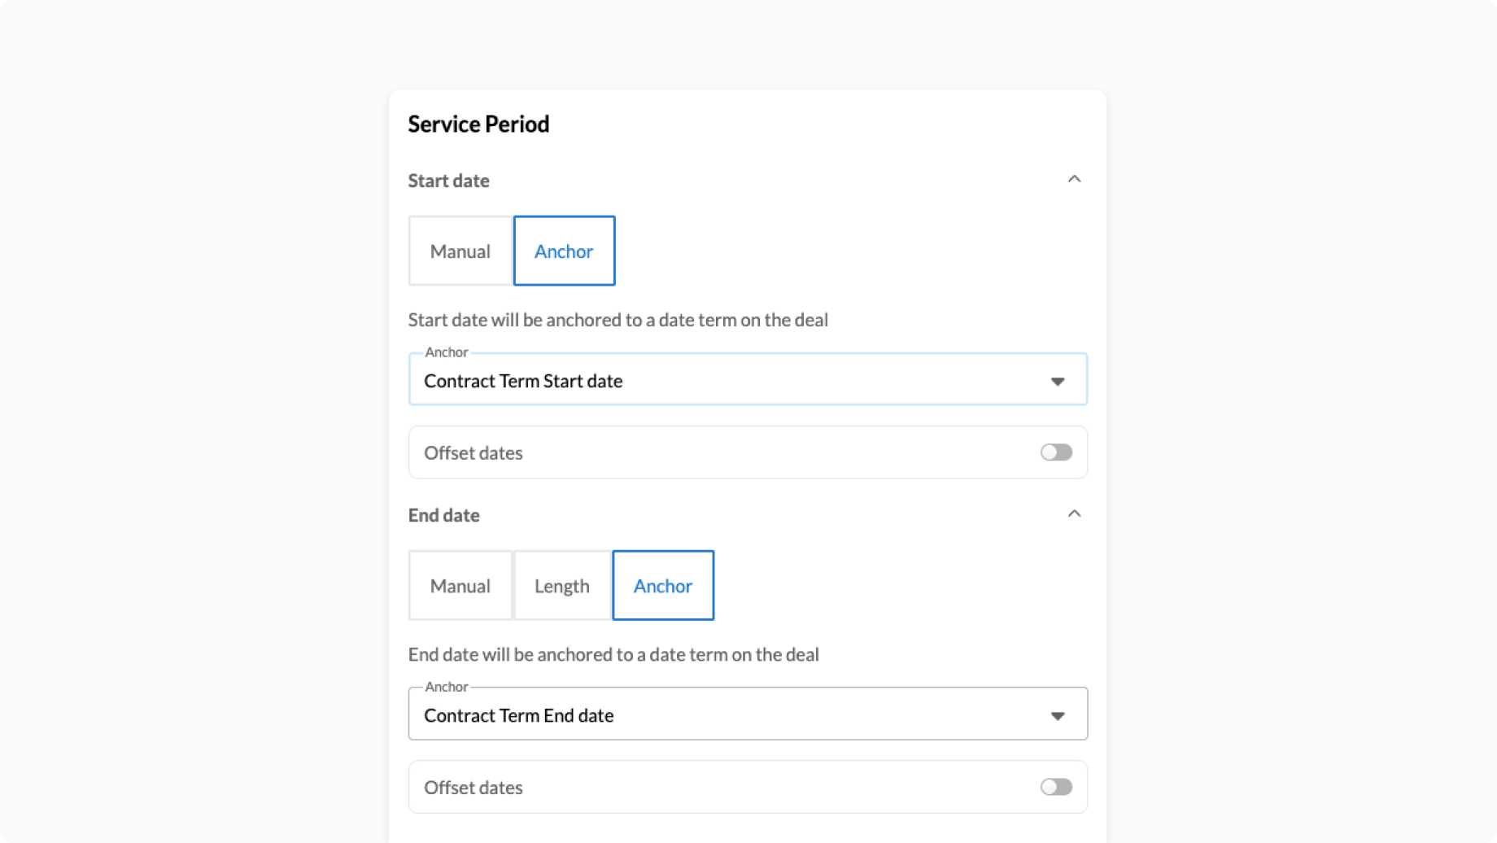Select Anchor option for Start date
Image resolution: width=1497 pixels, height=843 pixels.
tap(564, 251)
